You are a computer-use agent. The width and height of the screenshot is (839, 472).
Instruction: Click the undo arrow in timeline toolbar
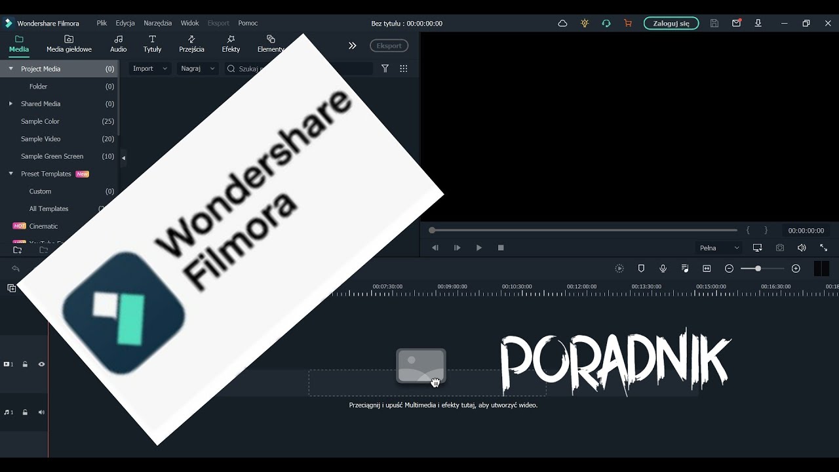(16, 269)
